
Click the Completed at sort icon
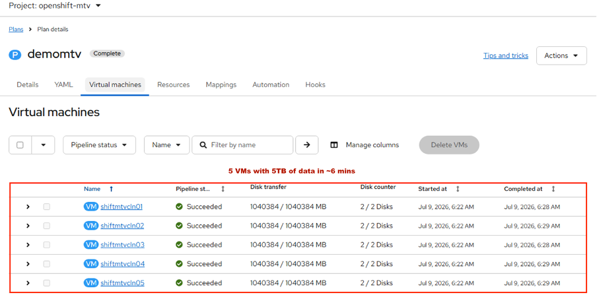click(x=553, y=189)
